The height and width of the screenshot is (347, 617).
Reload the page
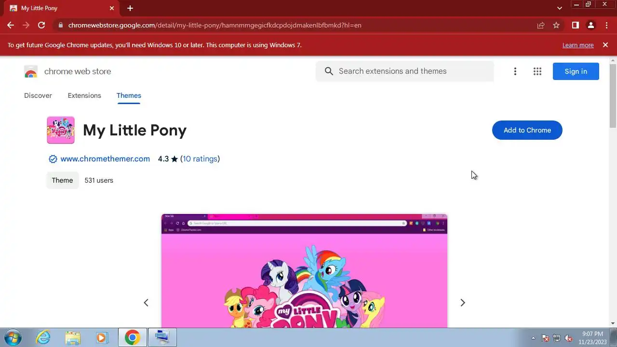[x=41, y=25]
